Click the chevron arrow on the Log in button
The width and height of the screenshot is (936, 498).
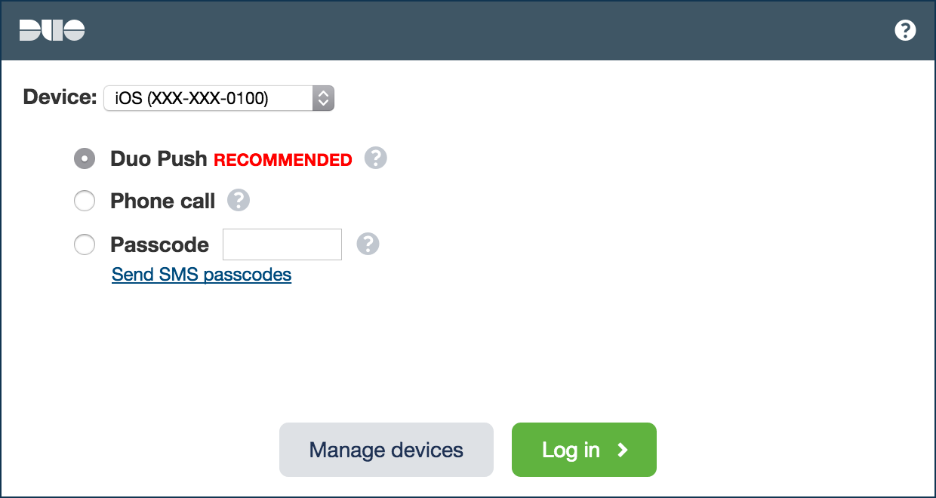[x=623, y=450]
